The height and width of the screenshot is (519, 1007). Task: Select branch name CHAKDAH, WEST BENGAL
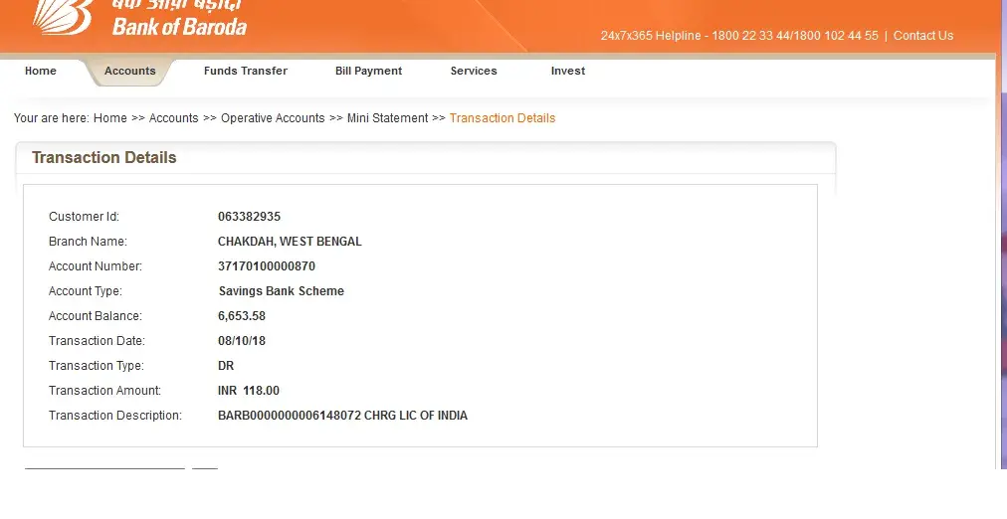(290, 242)
